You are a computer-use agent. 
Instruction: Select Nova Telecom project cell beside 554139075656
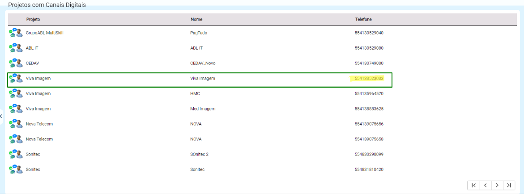pos(39,124)
